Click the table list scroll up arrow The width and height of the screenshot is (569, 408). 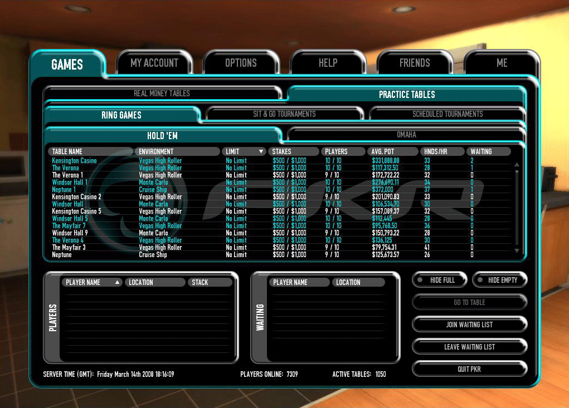(x=517, y=165)
